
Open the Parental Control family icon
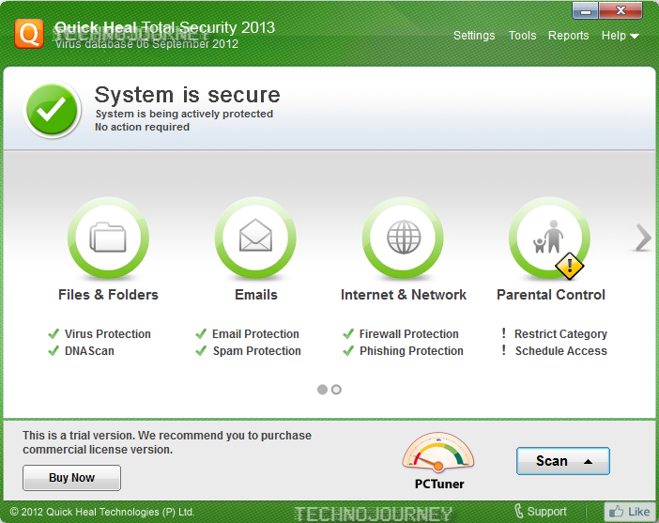pos(550,238)
